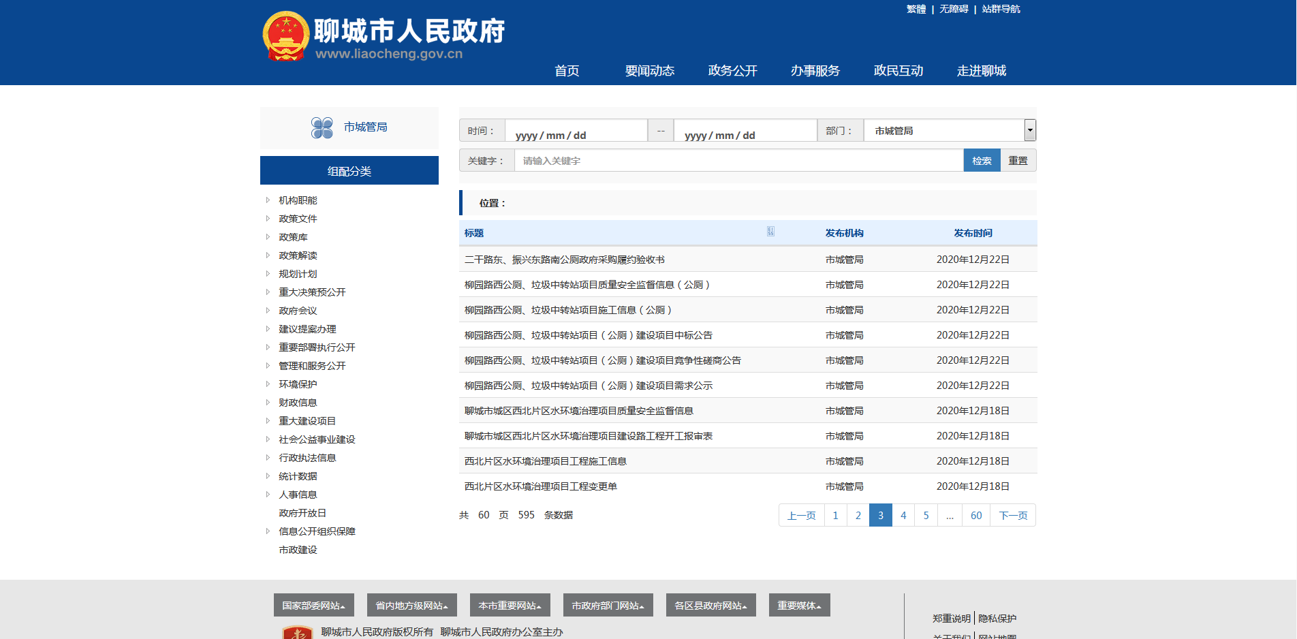Open 建设项目需求公示 article
The image size is (1297, 639).
[589, 386]
